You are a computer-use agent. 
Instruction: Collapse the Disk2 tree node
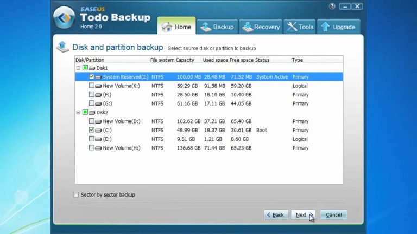tap(78, 113)
